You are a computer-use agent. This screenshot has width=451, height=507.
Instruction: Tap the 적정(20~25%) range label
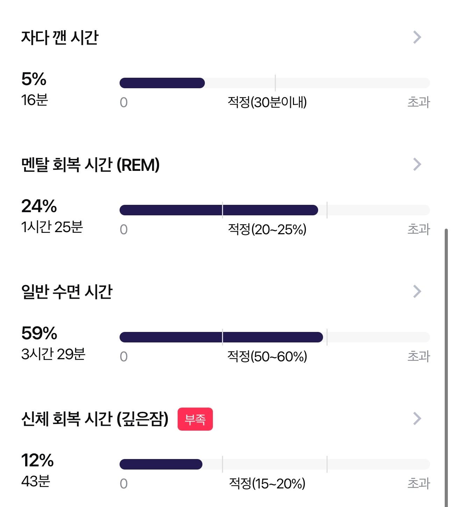coord(267,230)
